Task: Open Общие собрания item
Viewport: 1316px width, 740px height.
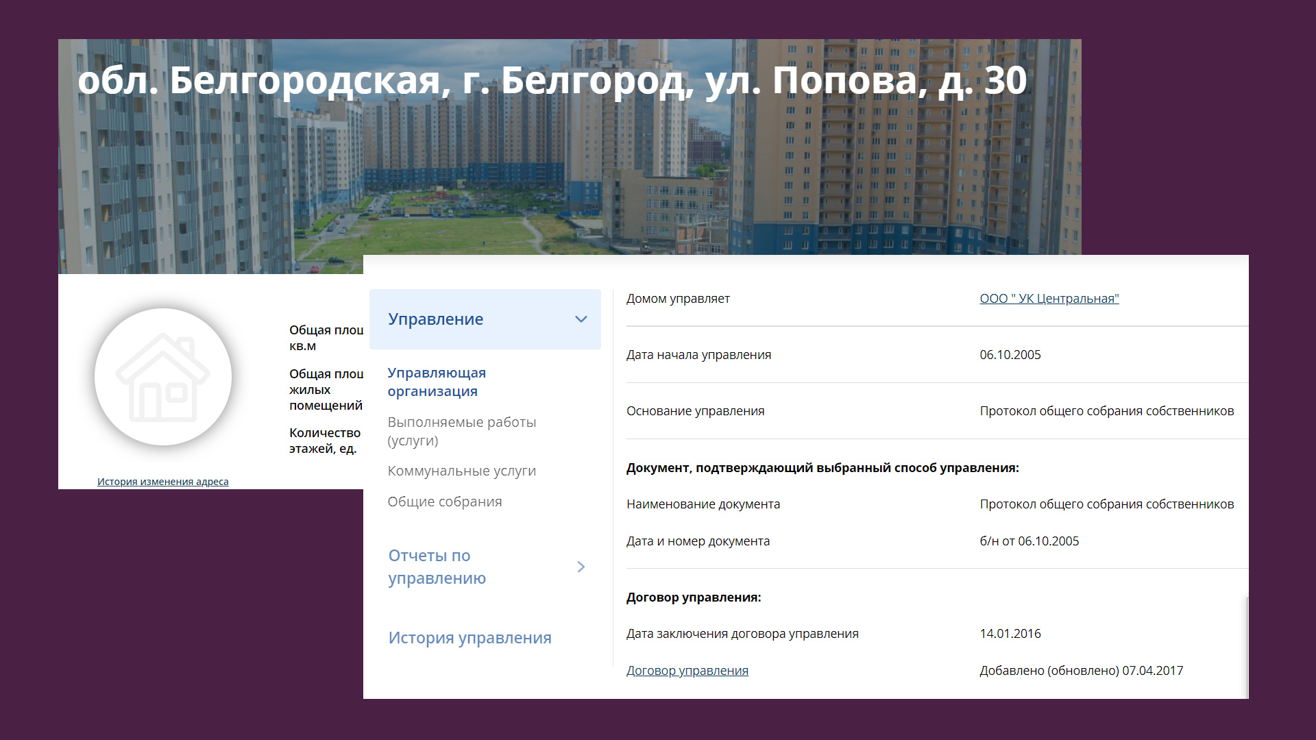Action: tap(444, 502)
